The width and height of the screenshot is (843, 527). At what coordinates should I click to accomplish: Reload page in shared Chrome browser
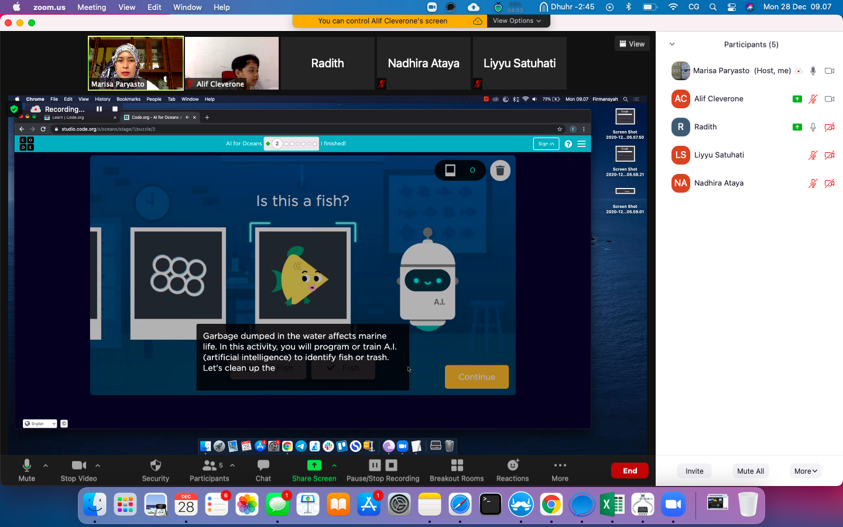[x=43, y=129]
